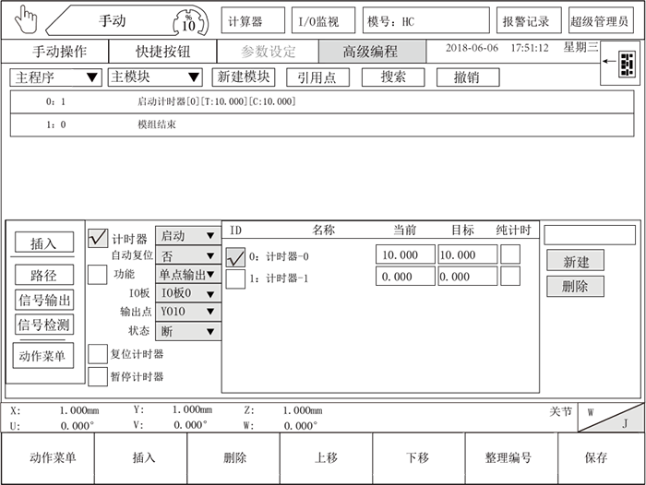Enable the 暂停计时器 checkbox

click(x=98, y=376)
